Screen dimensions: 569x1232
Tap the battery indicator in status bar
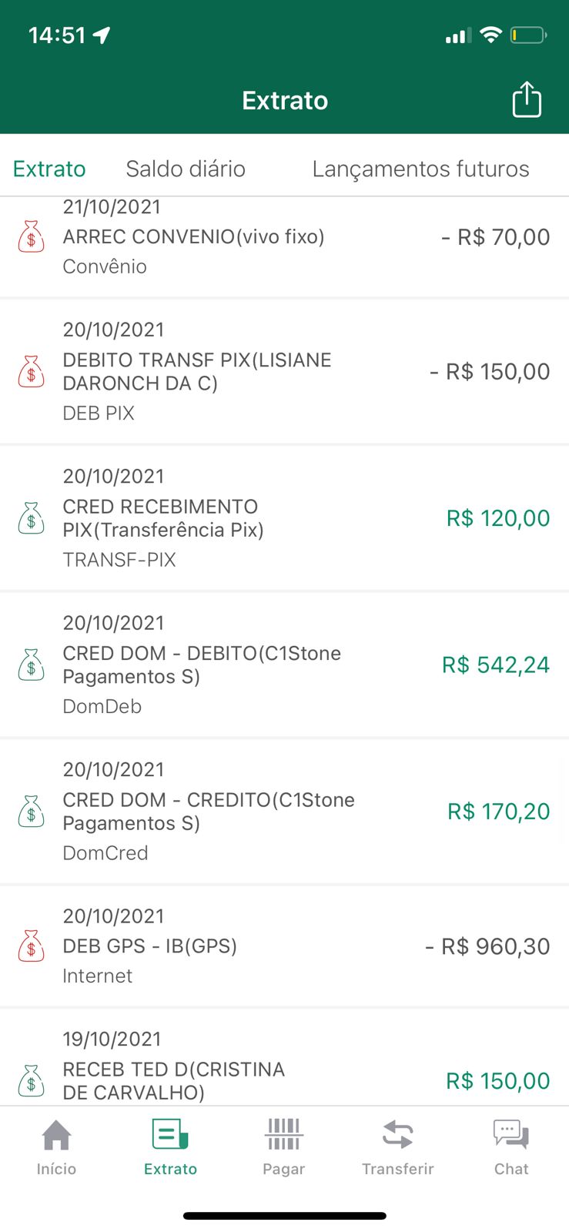528,35
